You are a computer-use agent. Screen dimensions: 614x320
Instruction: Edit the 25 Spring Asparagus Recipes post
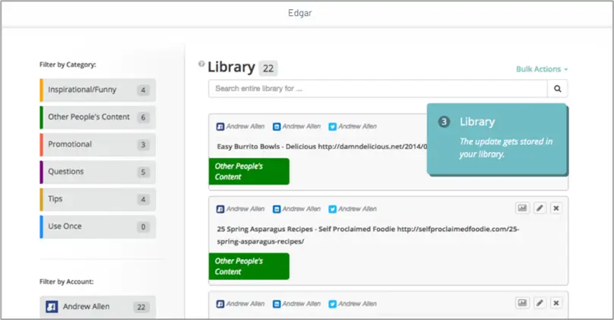540,208
